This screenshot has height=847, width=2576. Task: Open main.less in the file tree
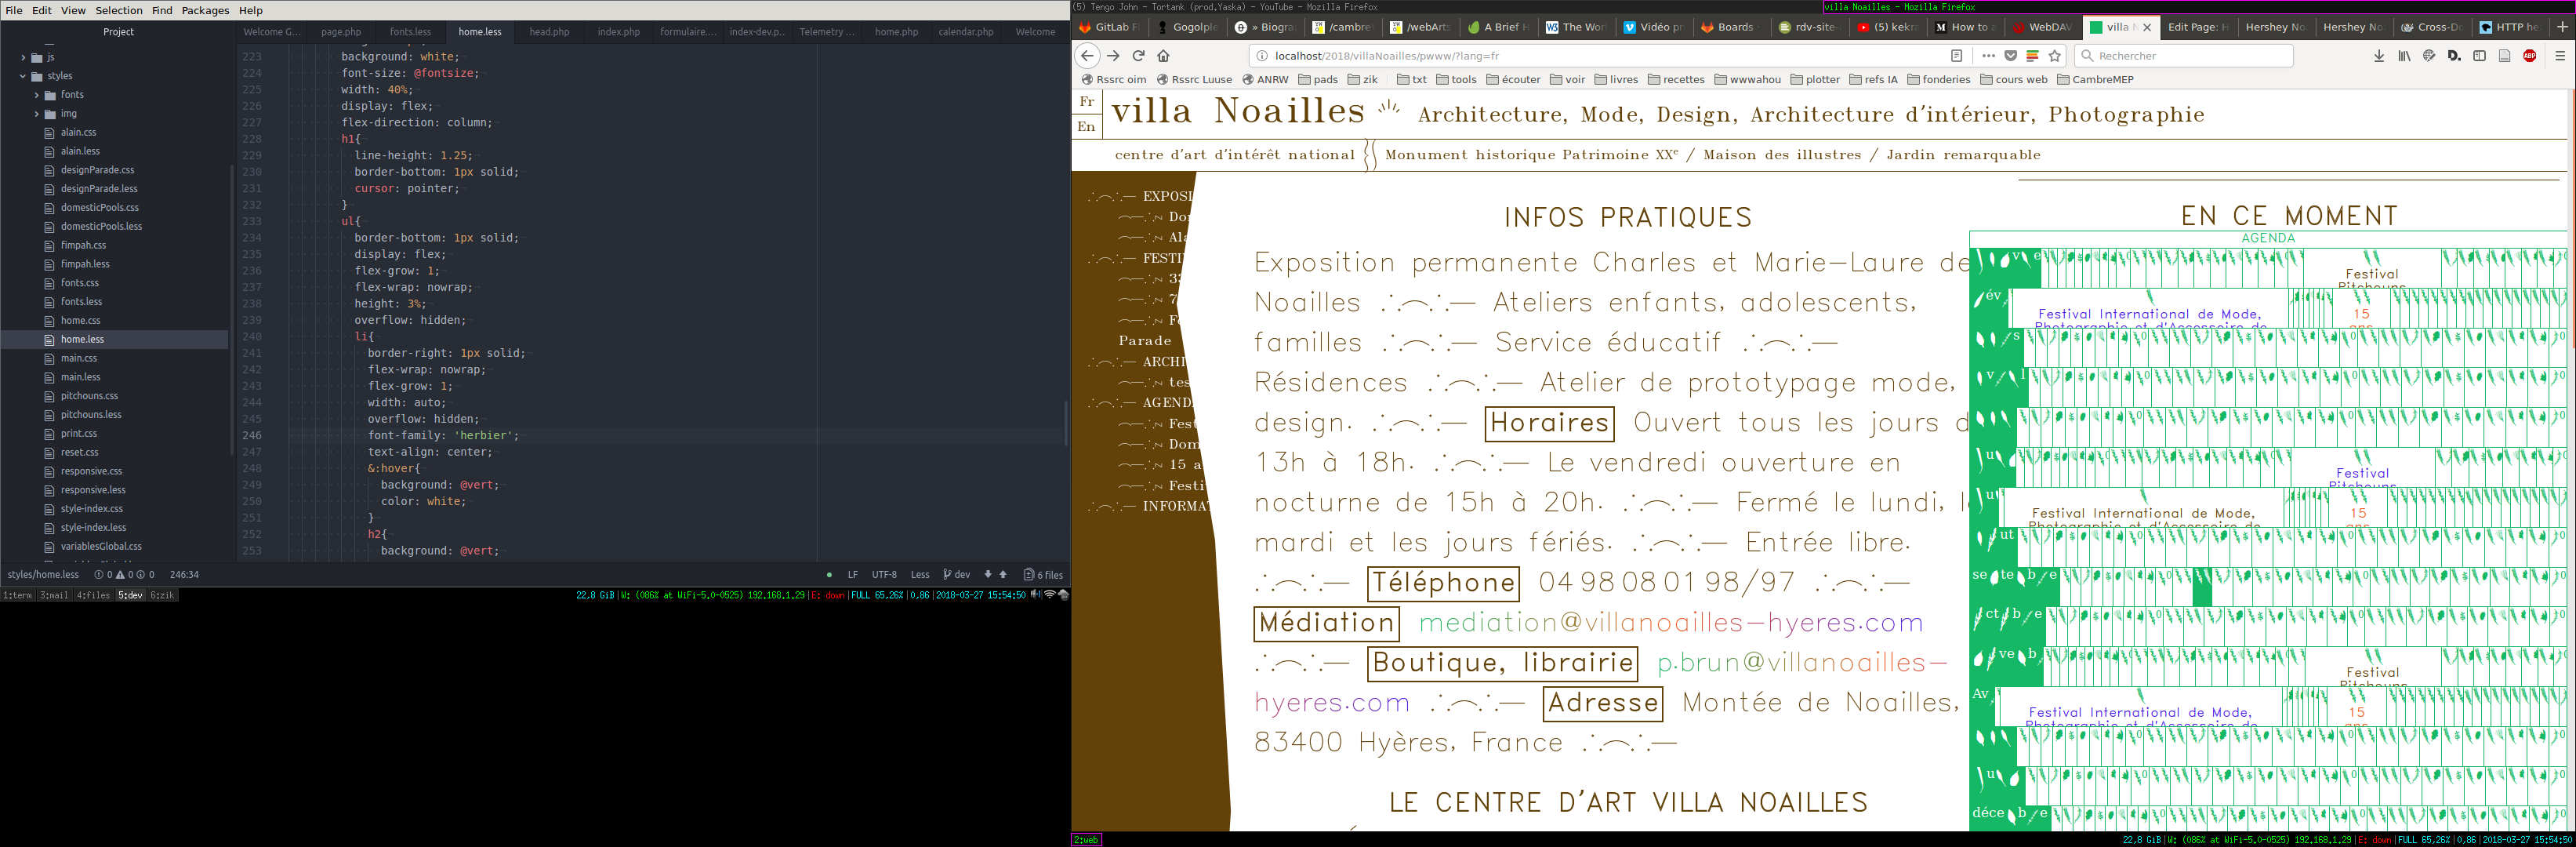point(80,377)
